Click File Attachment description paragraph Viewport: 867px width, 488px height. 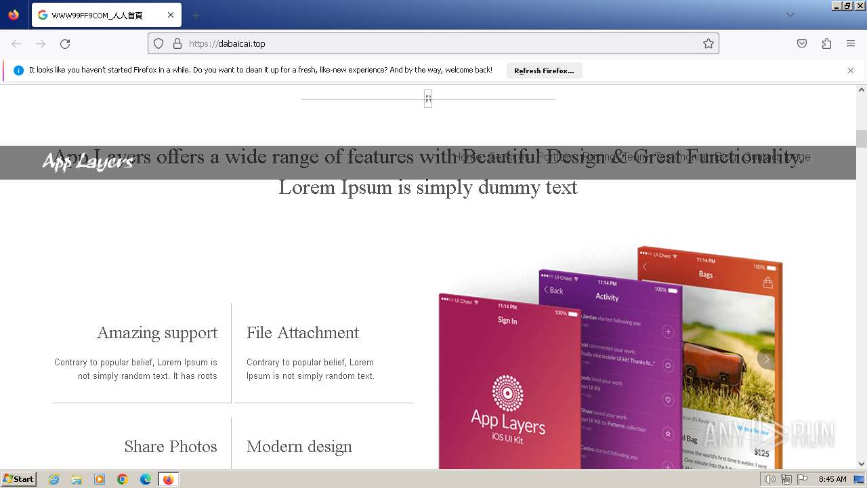310,369
